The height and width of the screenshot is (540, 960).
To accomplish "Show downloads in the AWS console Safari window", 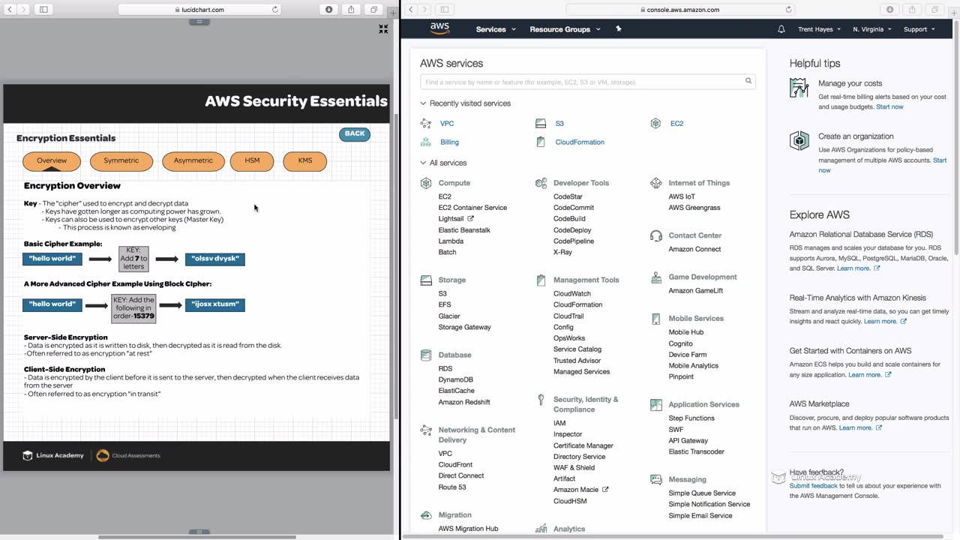I will (x=890, y=10).
